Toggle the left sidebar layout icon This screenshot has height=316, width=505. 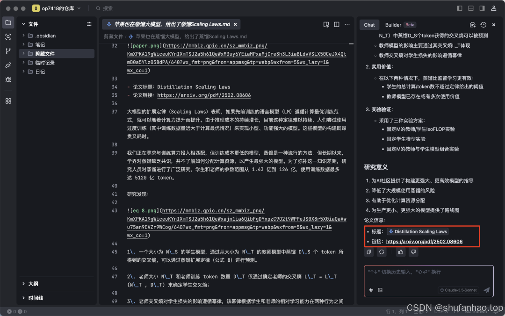(x=460, y=8)
